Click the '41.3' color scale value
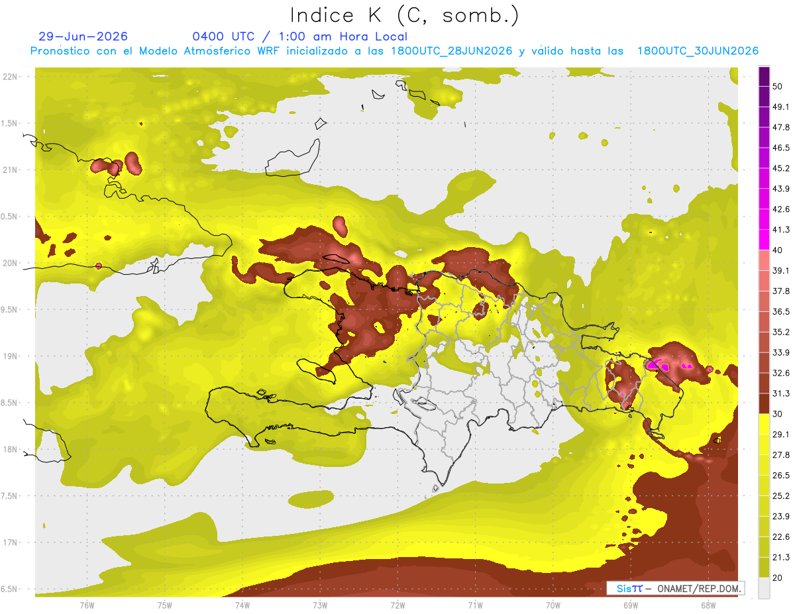This screenshot has height=614, width=795. click(781, 230)
